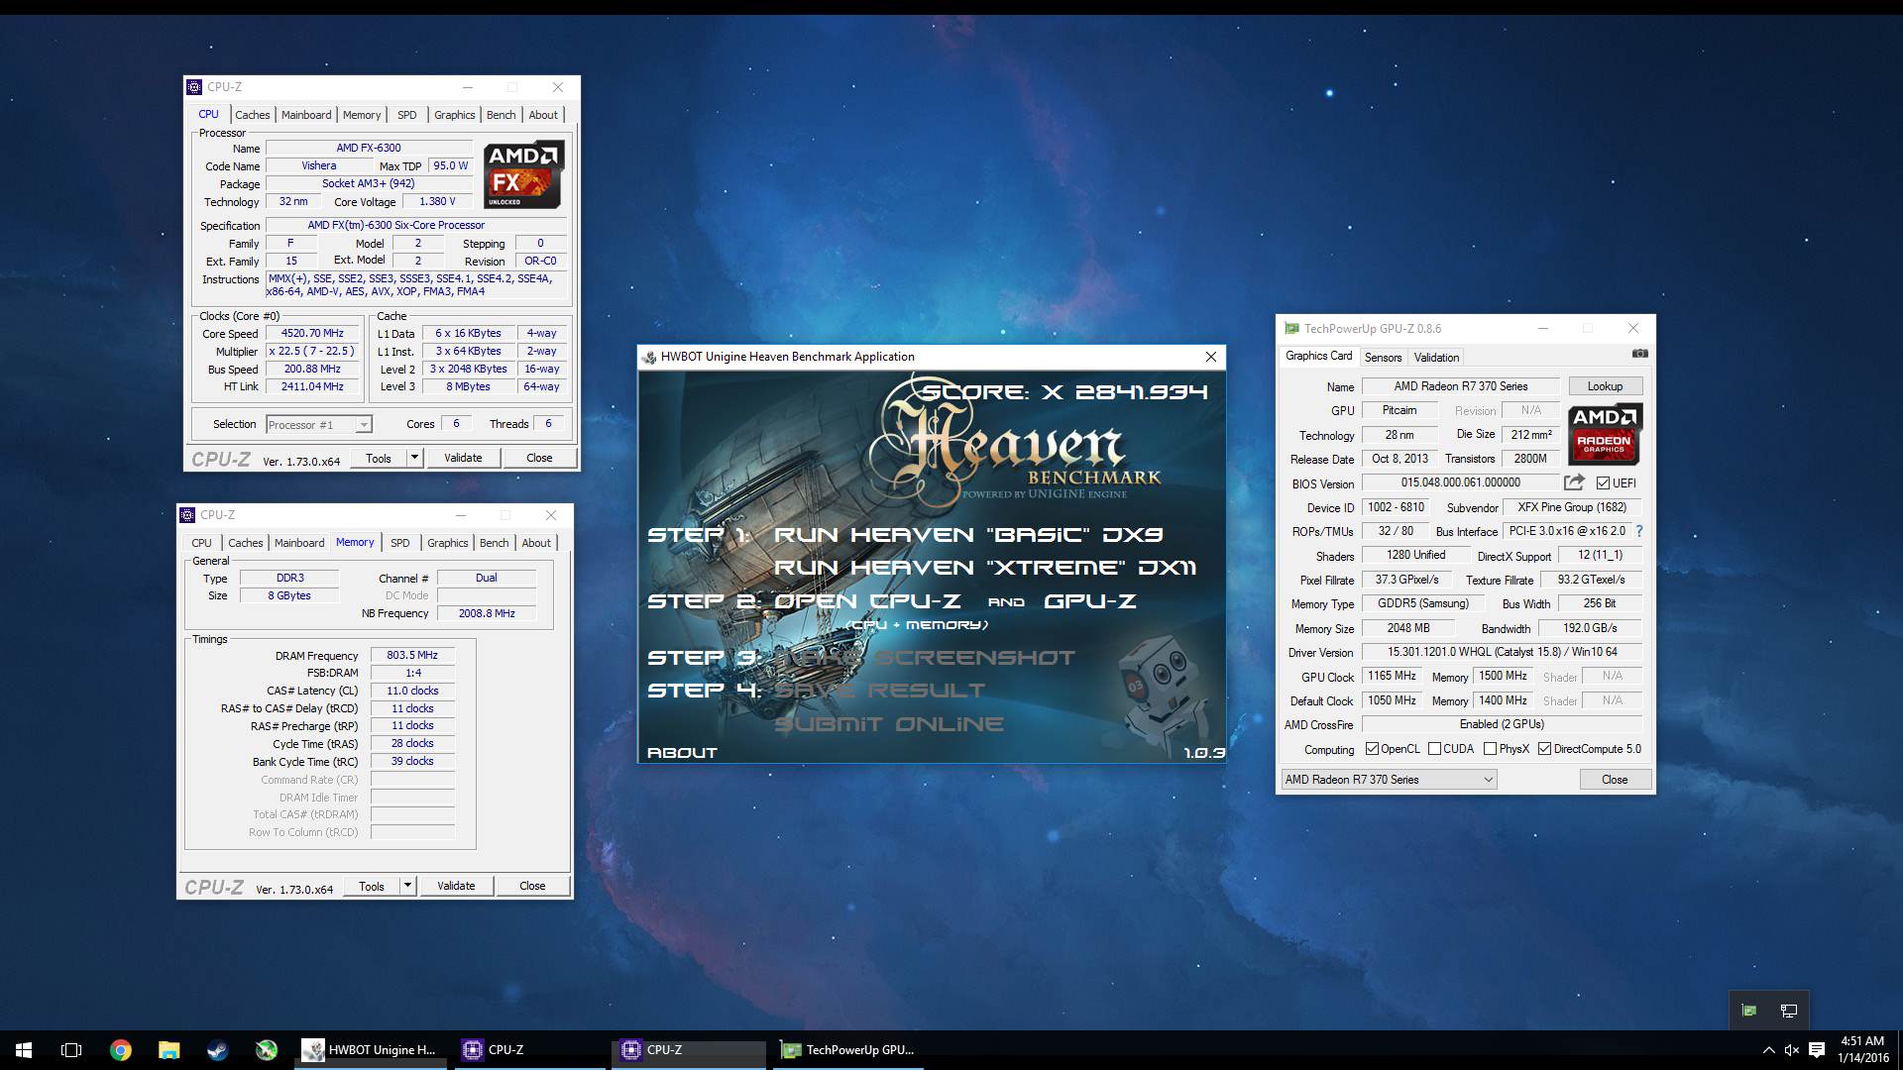Click the display/monitor icon in tray popup

(x=1789, y=1011)
